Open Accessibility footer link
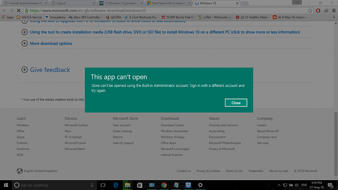Image resolution: width=338 pixels, height=190 pixels. coord(217,131)
